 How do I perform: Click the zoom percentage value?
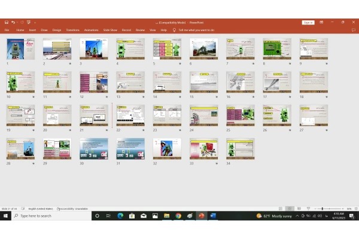pyautogui.click(x=349, y=209)
